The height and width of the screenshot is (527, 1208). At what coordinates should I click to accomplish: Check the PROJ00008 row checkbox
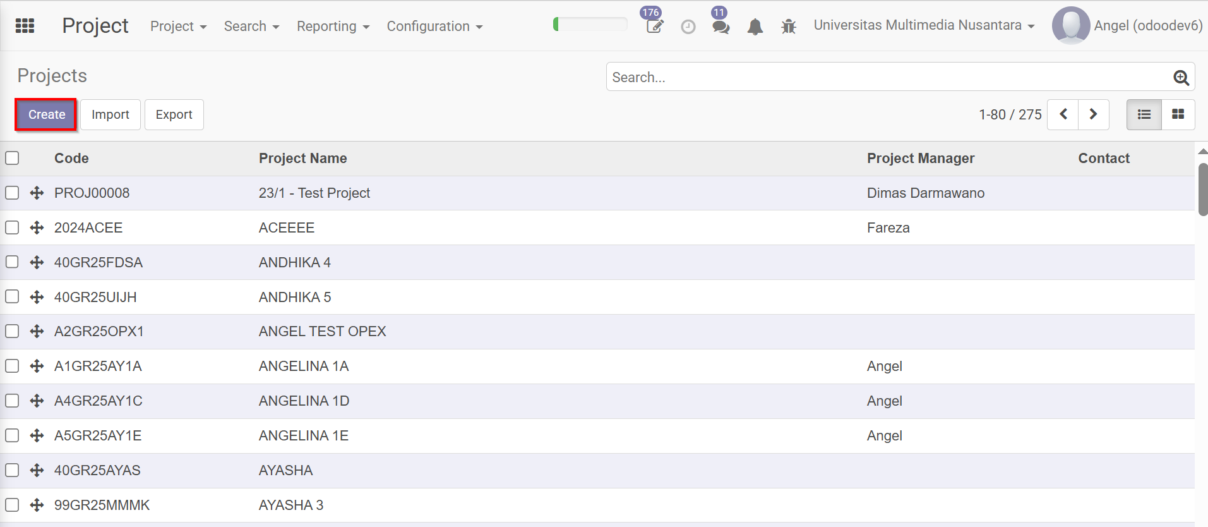coord(12,193)
